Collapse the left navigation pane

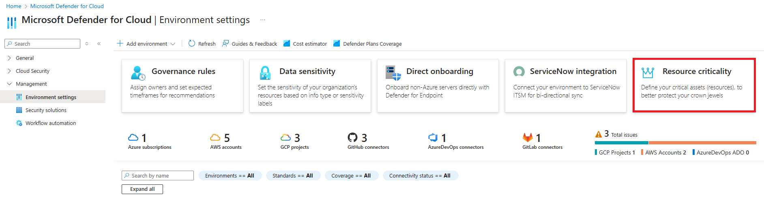[99, 44]
